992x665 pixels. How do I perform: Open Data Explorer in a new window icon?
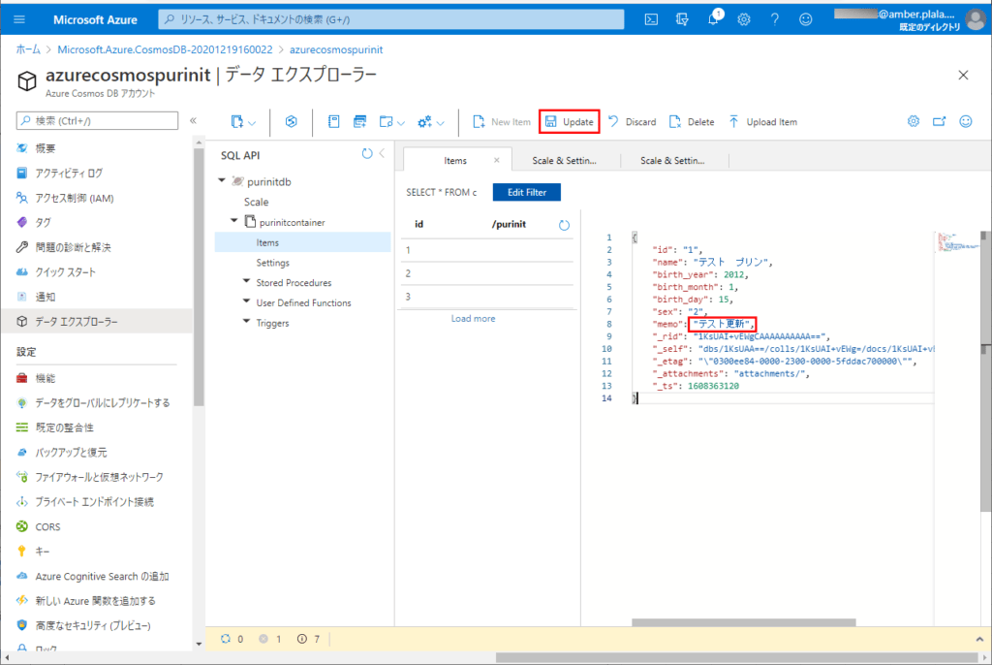(x=938, y=121)
